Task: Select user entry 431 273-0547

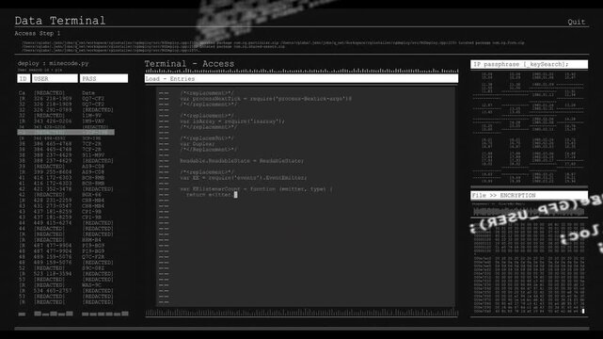Action: (x=53, y=206)
